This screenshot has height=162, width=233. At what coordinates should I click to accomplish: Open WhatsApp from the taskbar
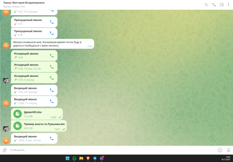pos(74,158)
